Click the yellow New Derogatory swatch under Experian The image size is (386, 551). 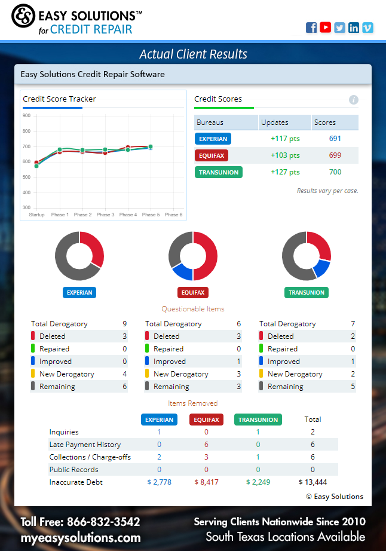coord(33,374)
